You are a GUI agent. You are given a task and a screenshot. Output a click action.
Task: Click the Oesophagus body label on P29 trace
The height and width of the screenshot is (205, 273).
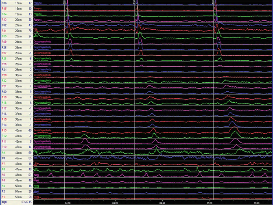click(x=42, y=42)
